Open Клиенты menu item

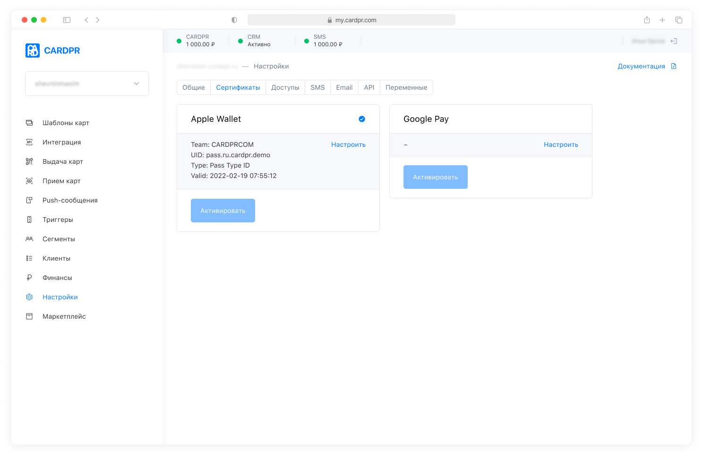(56, 258)
